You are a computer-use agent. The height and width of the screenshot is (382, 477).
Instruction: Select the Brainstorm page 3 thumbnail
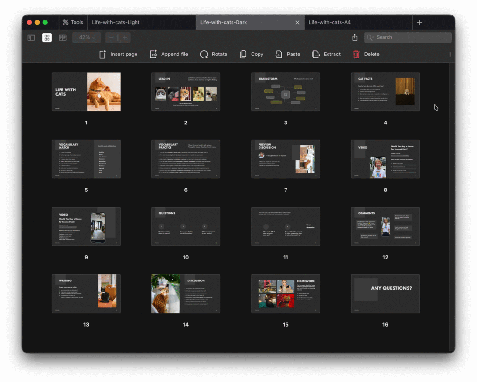[286, 92]
